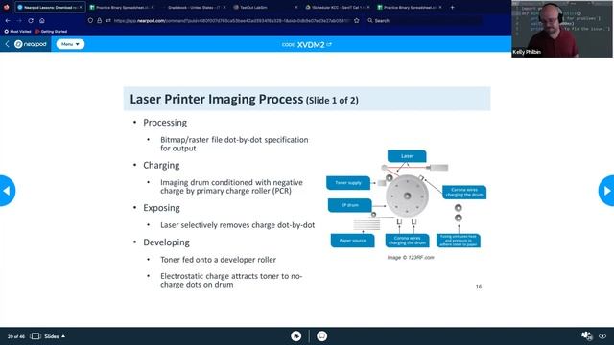
Task: Click the XVDM2 lesson code
Action: point(311,45)
